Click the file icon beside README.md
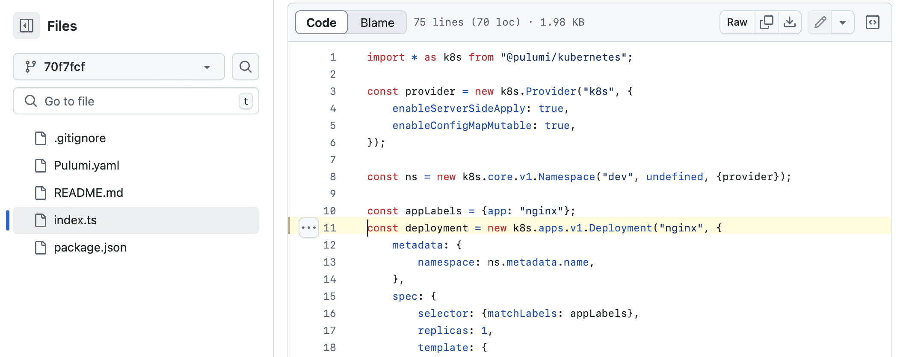The width and height of the screenshot is (906, 357). tap(41, 193)
